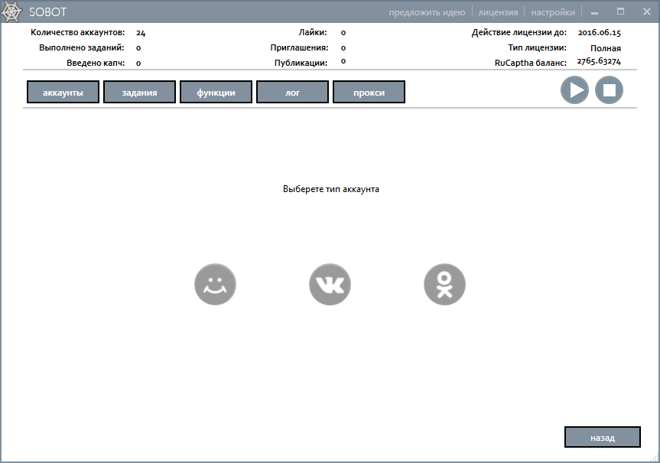Click the window resize grip in corner
The width and height of the screenshot is (660, 463).
654,457
